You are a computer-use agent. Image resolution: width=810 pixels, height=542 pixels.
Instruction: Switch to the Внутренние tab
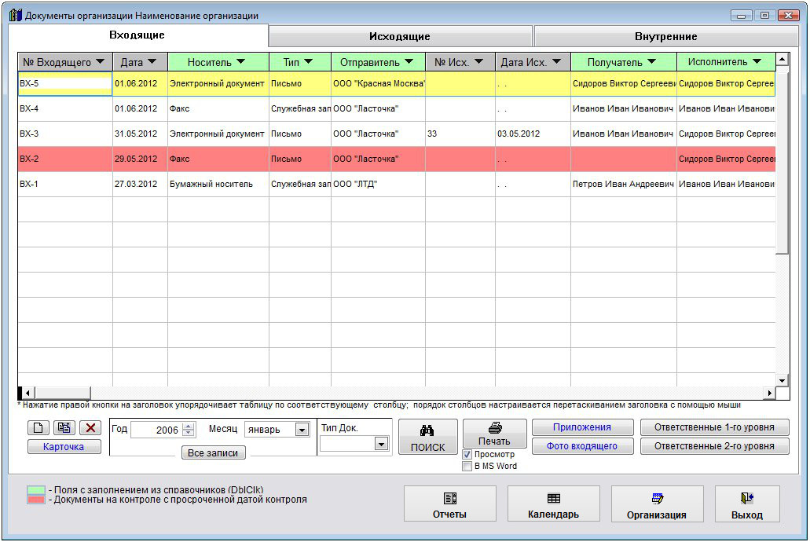click(x=665, y=36)
